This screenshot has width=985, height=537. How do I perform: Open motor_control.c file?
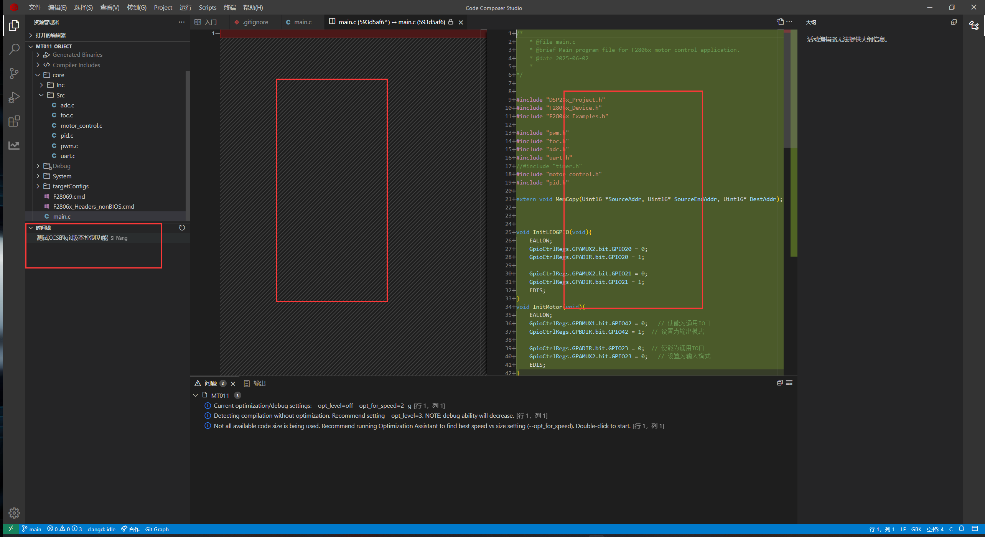(81, 126)
